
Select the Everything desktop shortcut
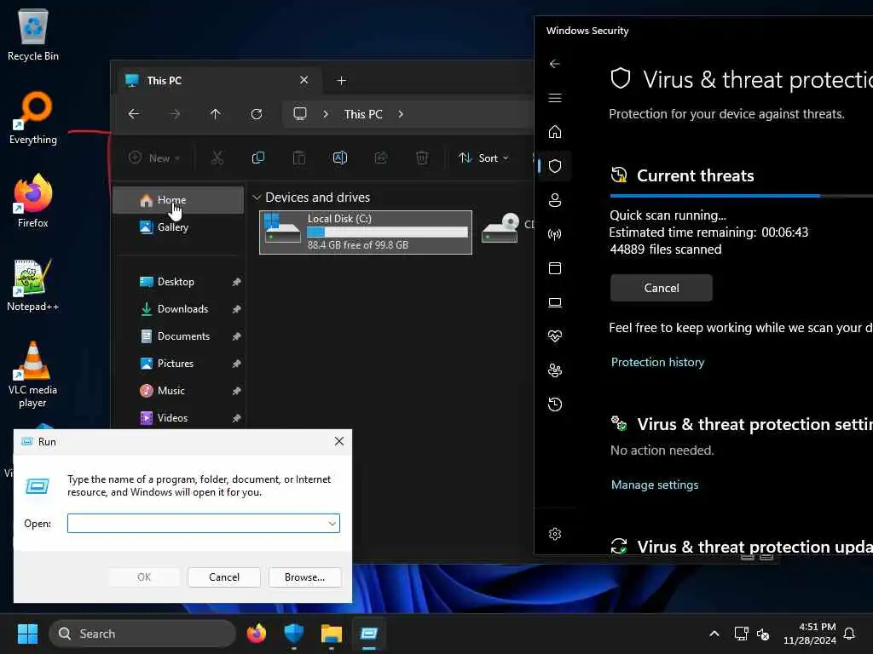pyautogui.click(x=33, y=118)
